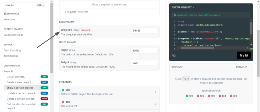Select the 401 response example
This screenshot has height=112, width=260.
point(211,96)
